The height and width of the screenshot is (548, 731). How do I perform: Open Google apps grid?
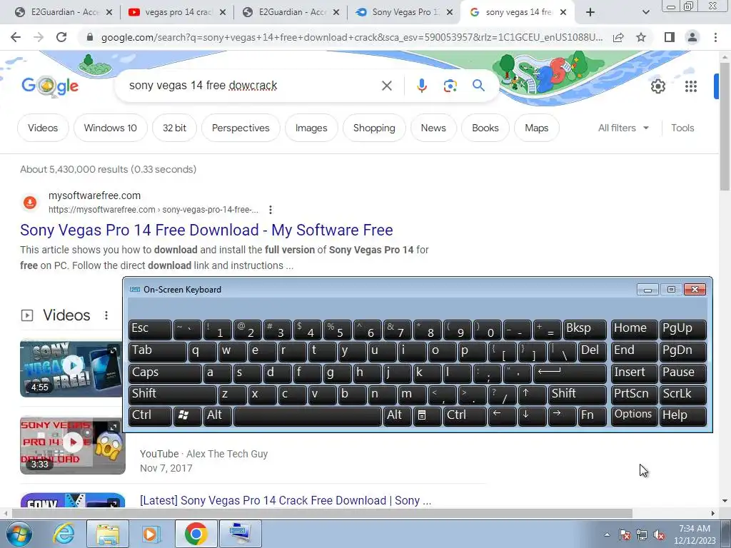point(691,86)
